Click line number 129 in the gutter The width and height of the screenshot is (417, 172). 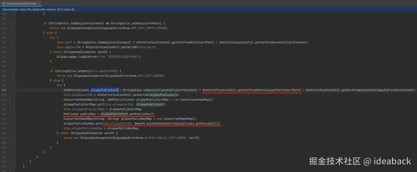pyautogui.click(x=4, y=42)
